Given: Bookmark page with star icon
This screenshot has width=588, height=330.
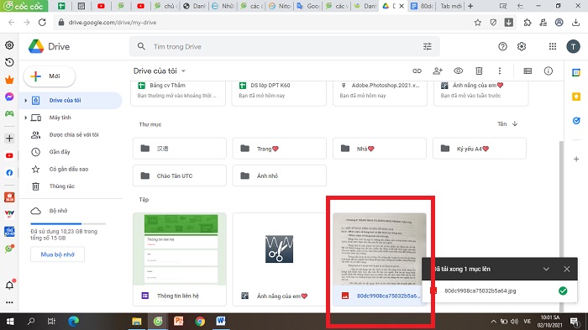Looking at the screenshot, I should click(477, 23).
